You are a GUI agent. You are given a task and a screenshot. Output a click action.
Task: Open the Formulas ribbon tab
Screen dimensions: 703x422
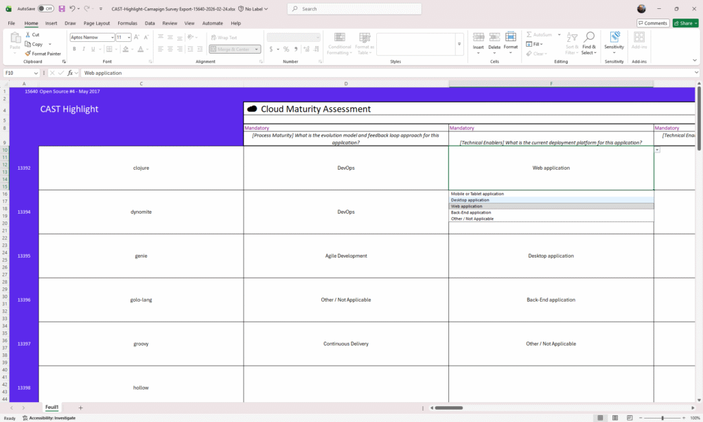tap(127, 23)
